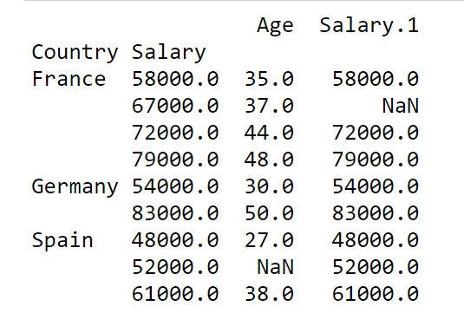Click the 61000.0 value in the Salary.1 column

click(376, 294)
